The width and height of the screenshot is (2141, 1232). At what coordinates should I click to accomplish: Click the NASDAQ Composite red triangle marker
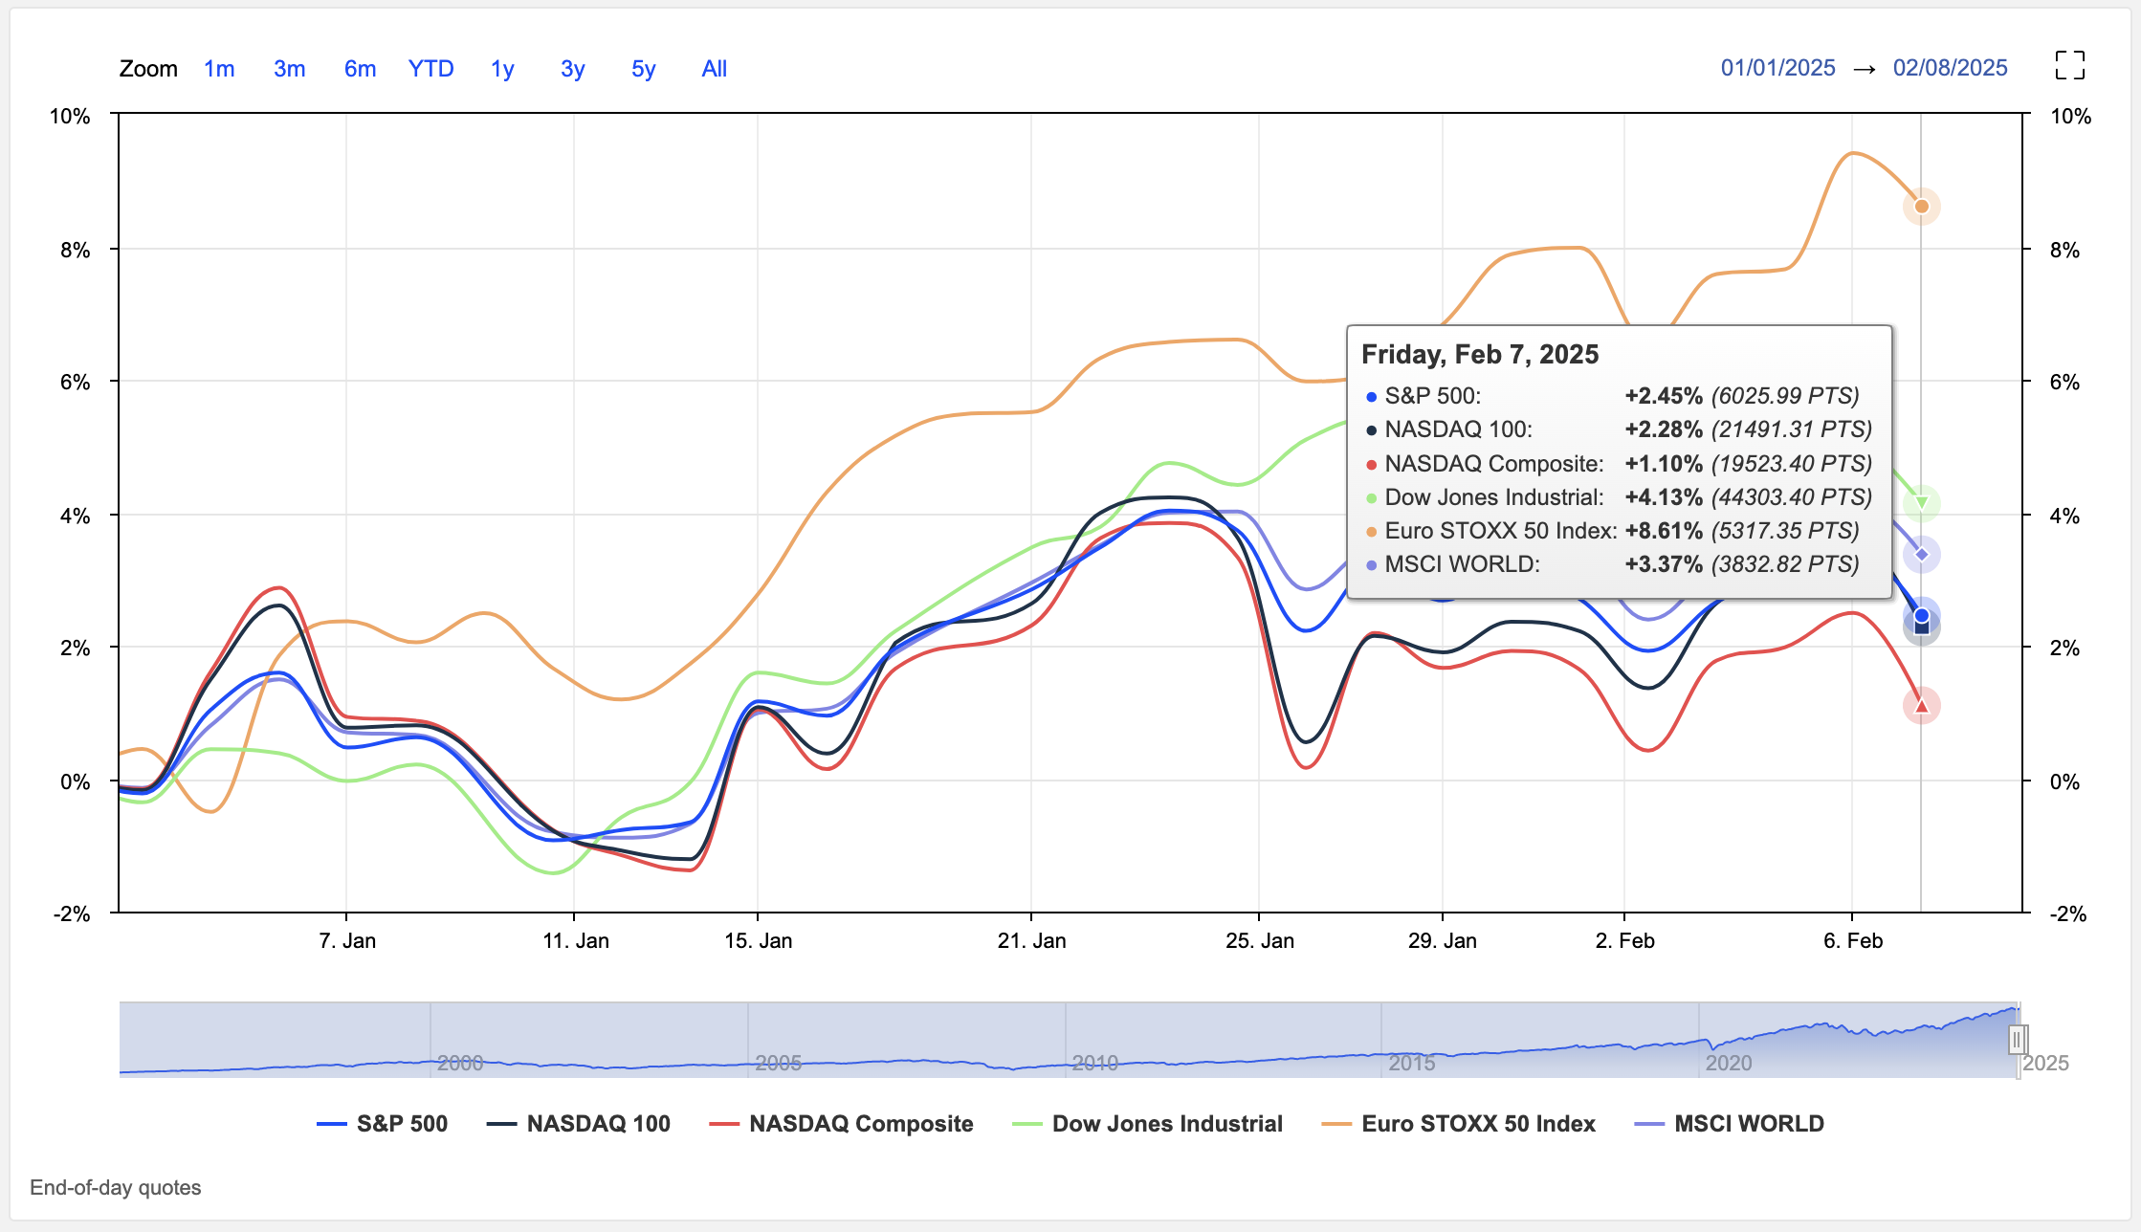(x=1921, y=706)
